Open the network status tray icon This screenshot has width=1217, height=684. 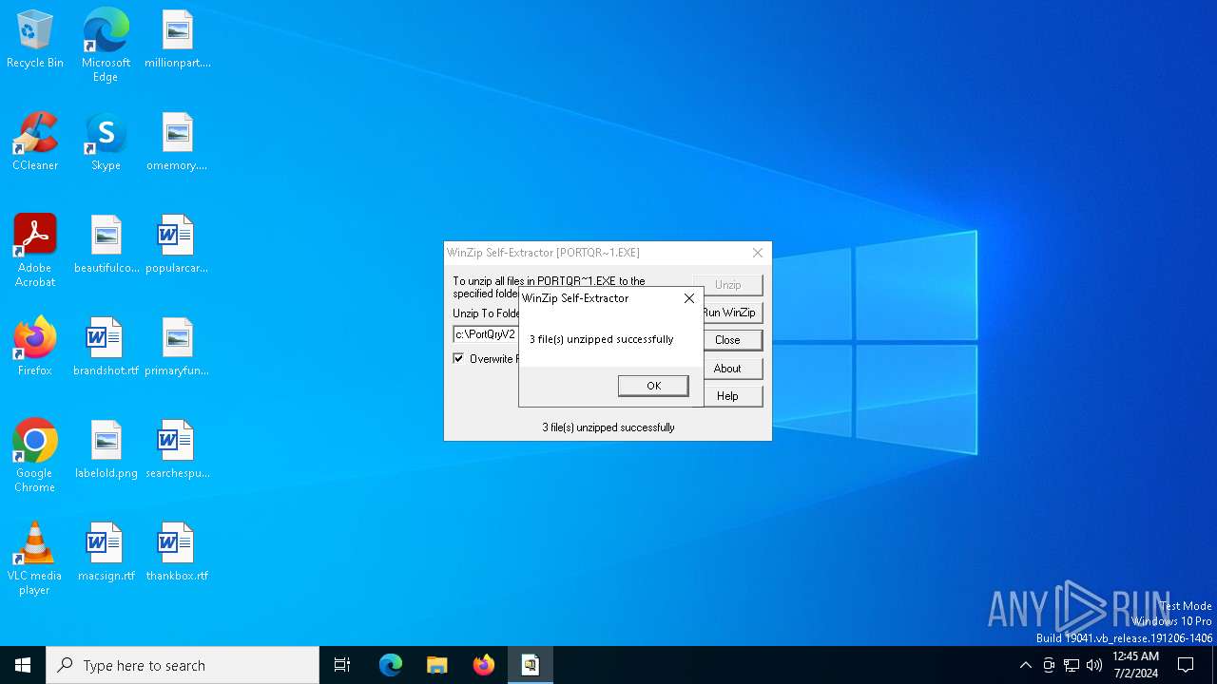click(1072, 665)
